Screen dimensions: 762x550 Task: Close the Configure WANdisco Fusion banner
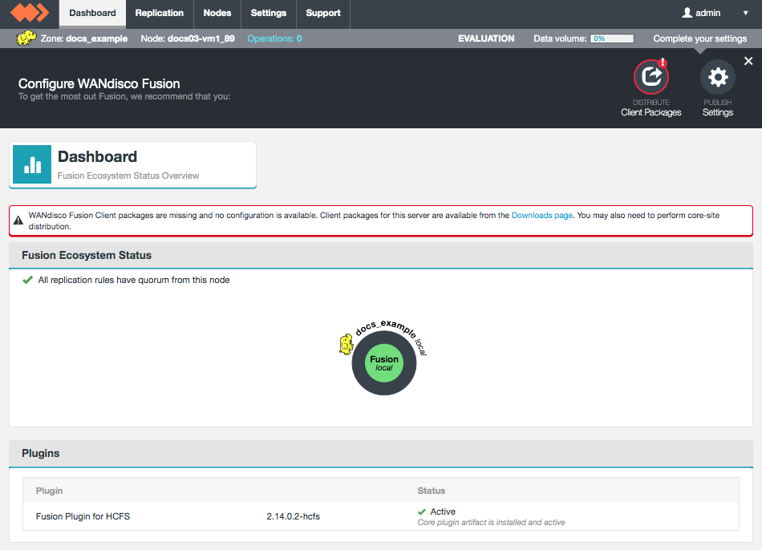748,61
